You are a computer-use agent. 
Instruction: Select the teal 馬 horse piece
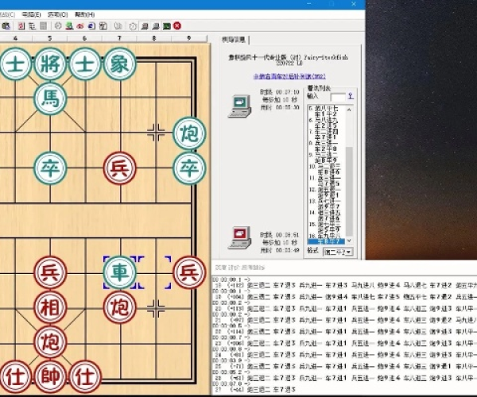click(50, 98)
